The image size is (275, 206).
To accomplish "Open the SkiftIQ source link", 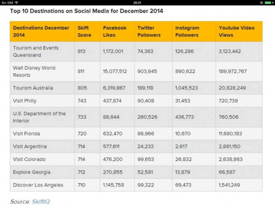I will (41, 201).
